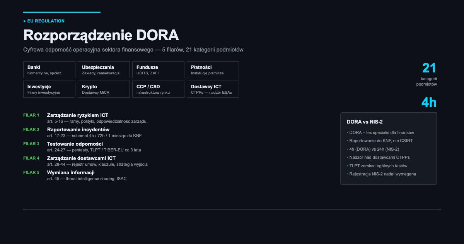
Task: Click the Płatności category card
Action: click(x=213, y=70)
